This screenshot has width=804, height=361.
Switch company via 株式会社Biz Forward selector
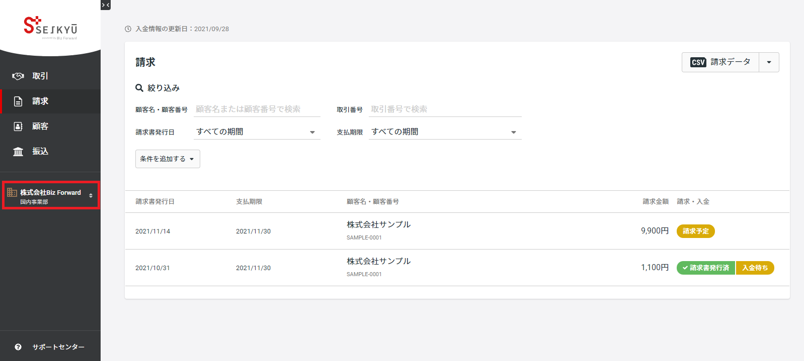(x=51, y=195)
